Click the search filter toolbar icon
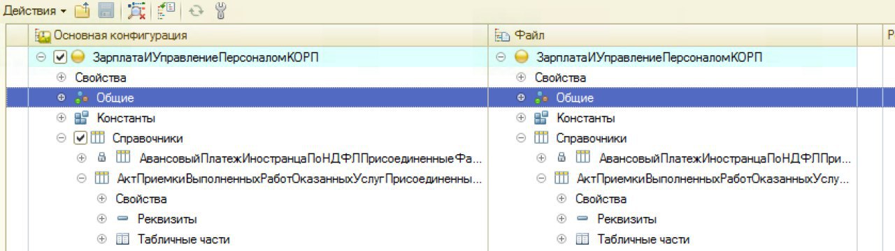Viewport: 895px width, 251px height. 136,10
